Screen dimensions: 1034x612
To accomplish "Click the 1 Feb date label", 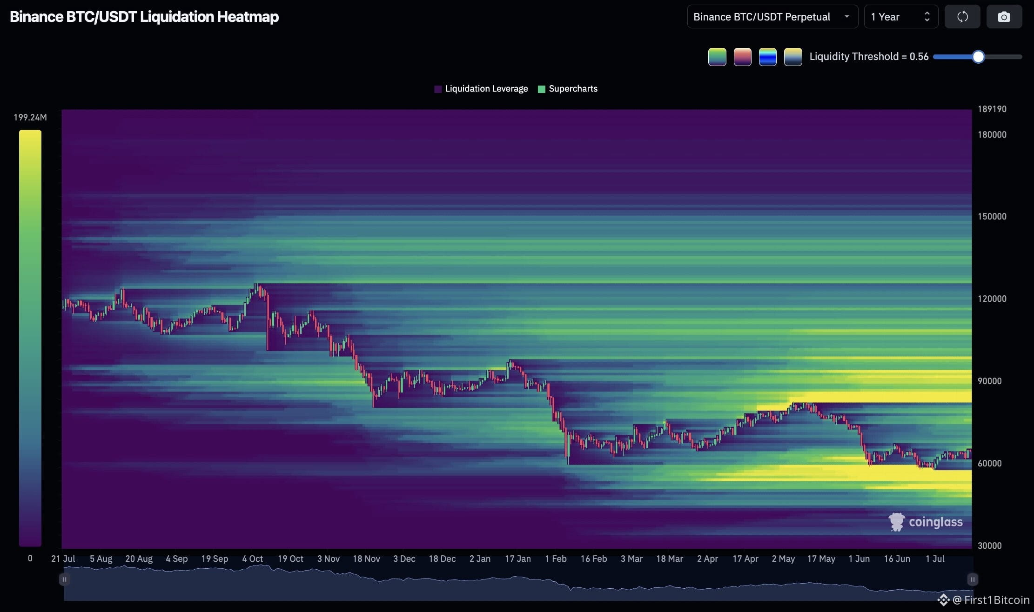I will [556, 559].
